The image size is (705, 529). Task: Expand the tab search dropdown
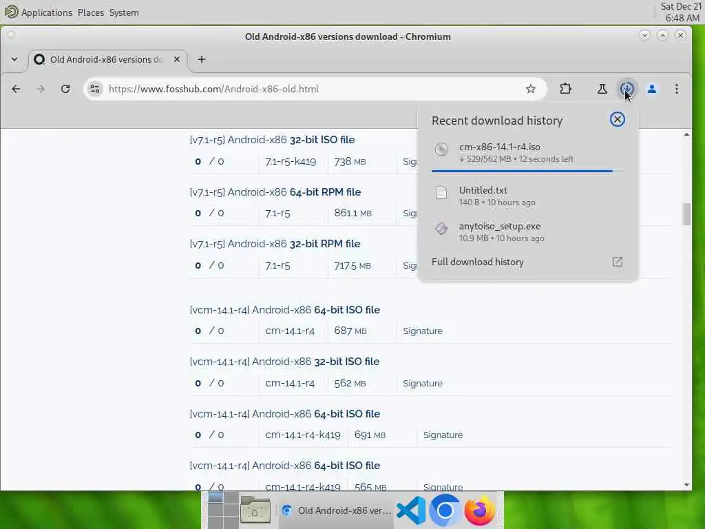(14, 59)
